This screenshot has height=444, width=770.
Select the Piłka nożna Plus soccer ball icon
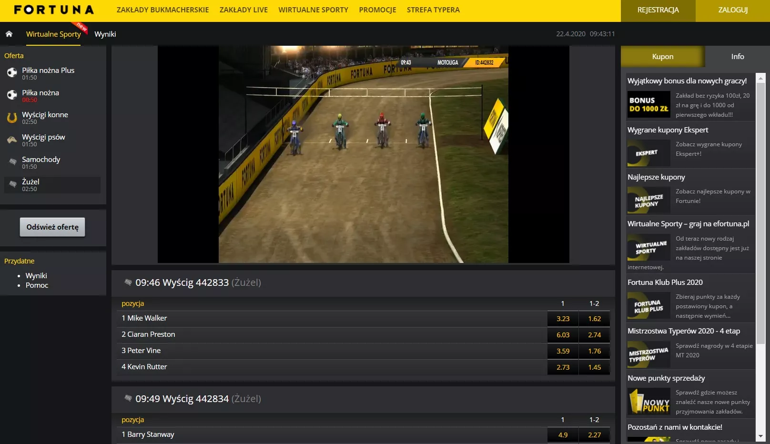12,73
